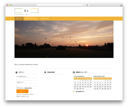This screenshot has width=128, height=108.
Task: Focus the メールアドレス input field
Action: point(26,79)
